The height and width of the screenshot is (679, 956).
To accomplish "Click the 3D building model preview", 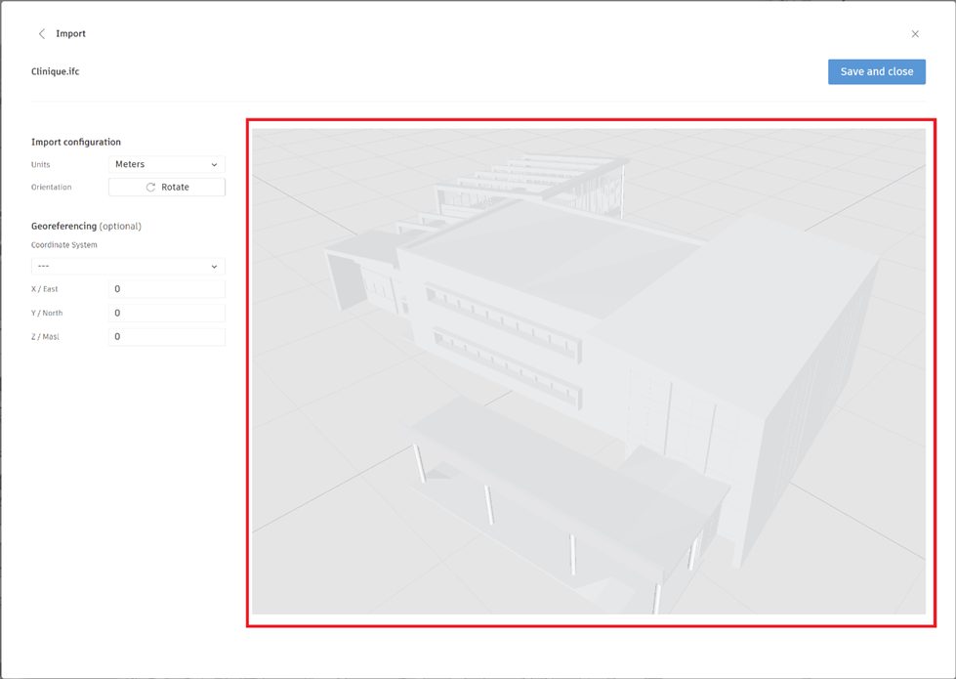I will (589, 371).
